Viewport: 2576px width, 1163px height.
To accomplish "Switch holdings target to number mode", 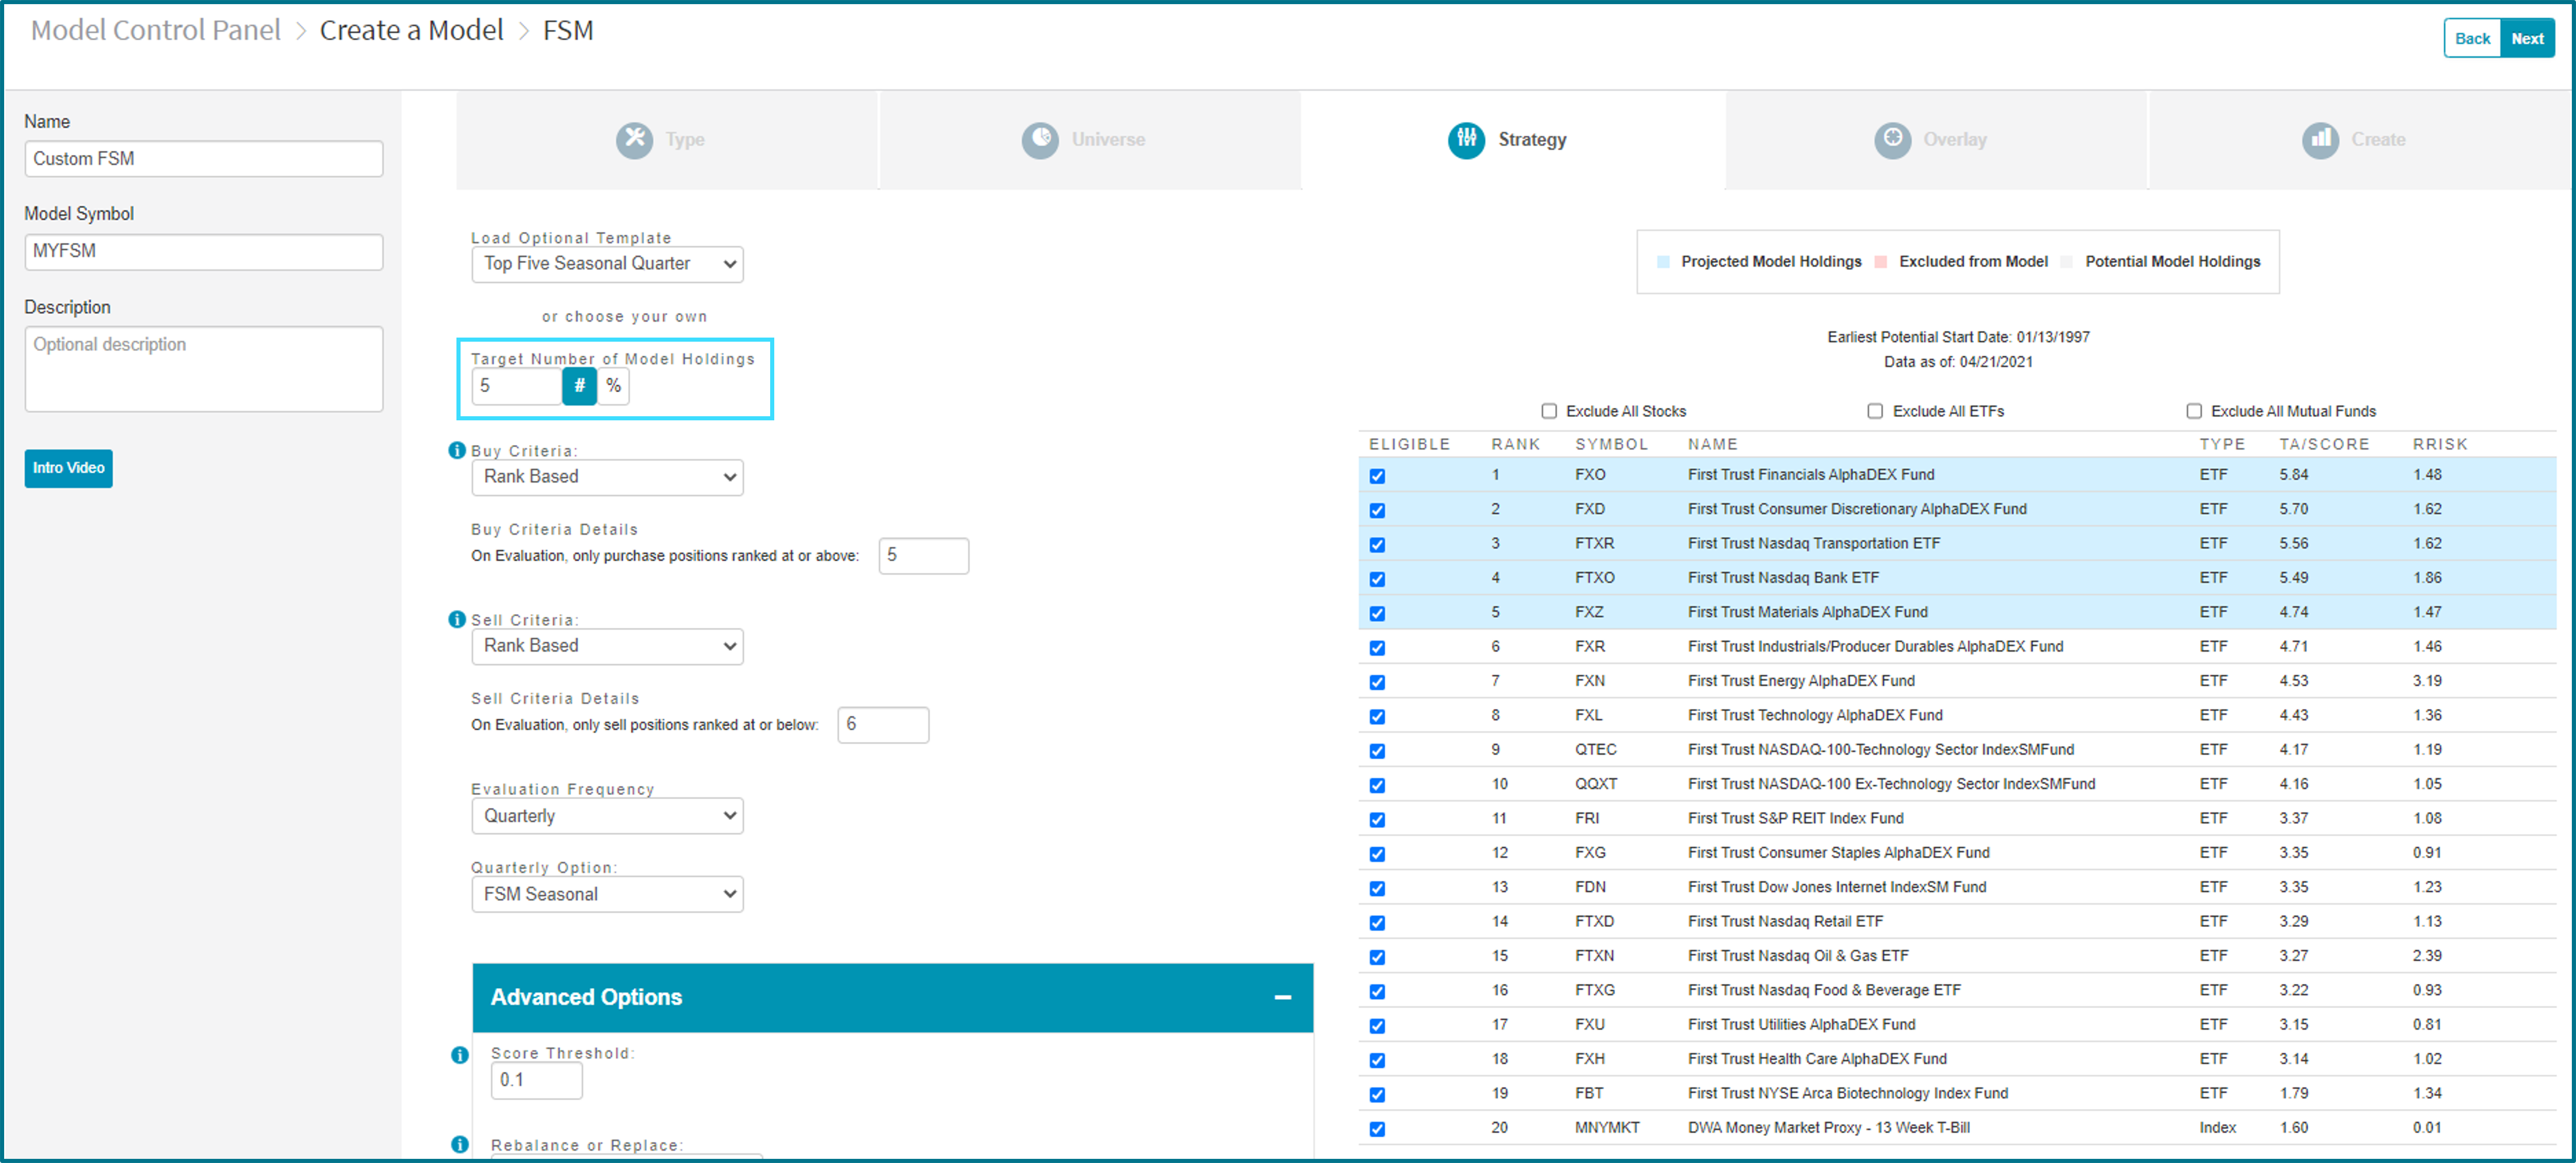I will point(579,386).
